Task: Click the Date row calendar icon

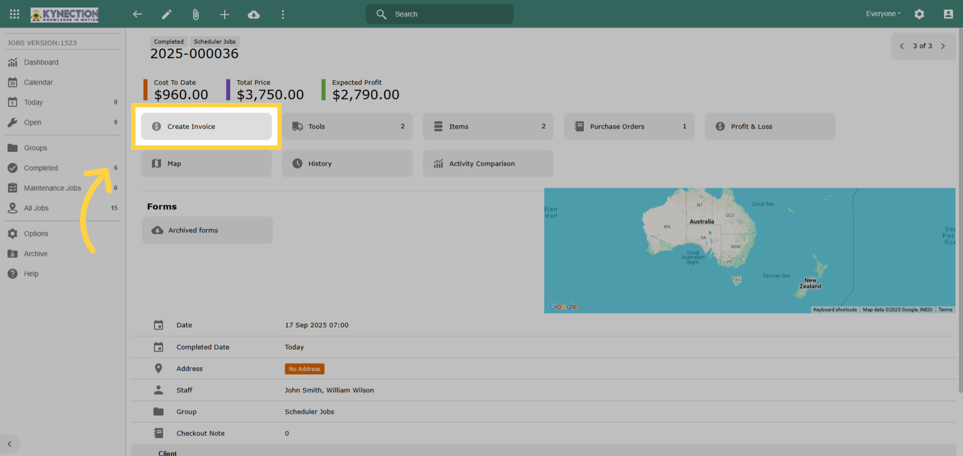Action: [x=158, y=325]
